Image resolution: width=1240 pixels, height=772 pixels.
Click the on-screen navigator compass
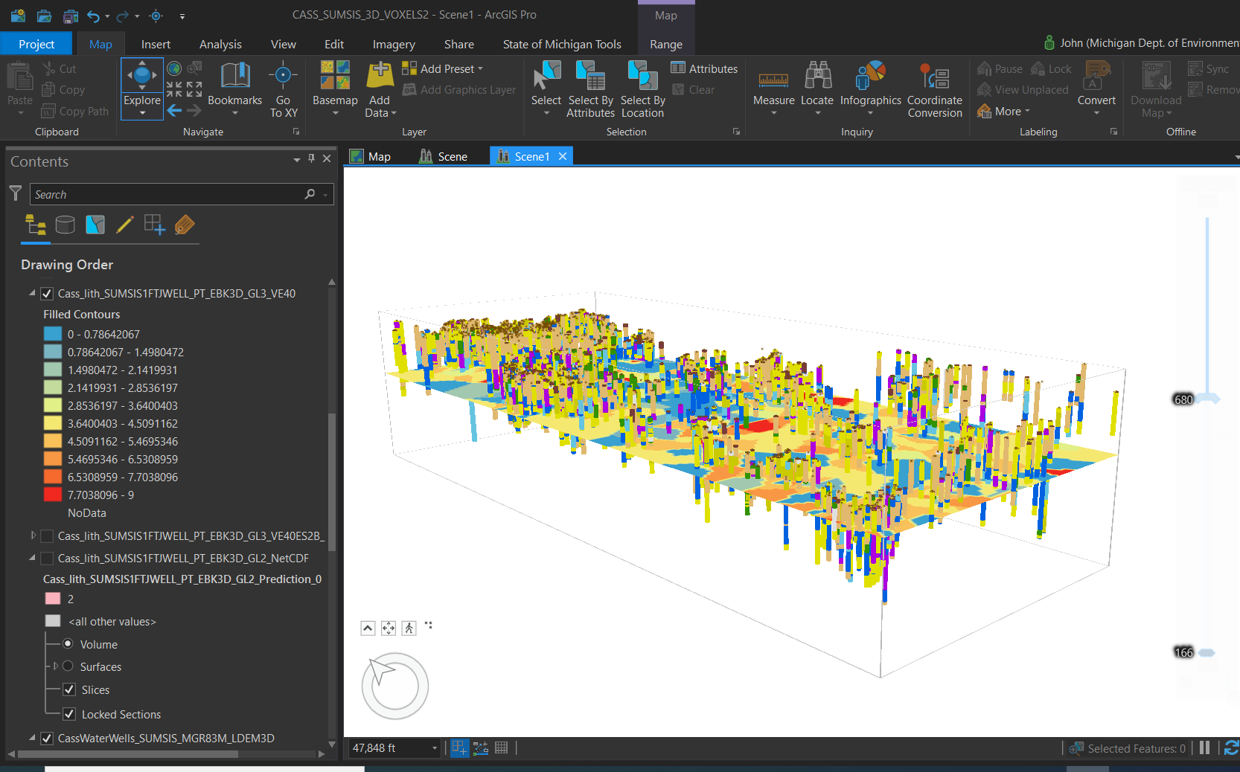[394, 685]
